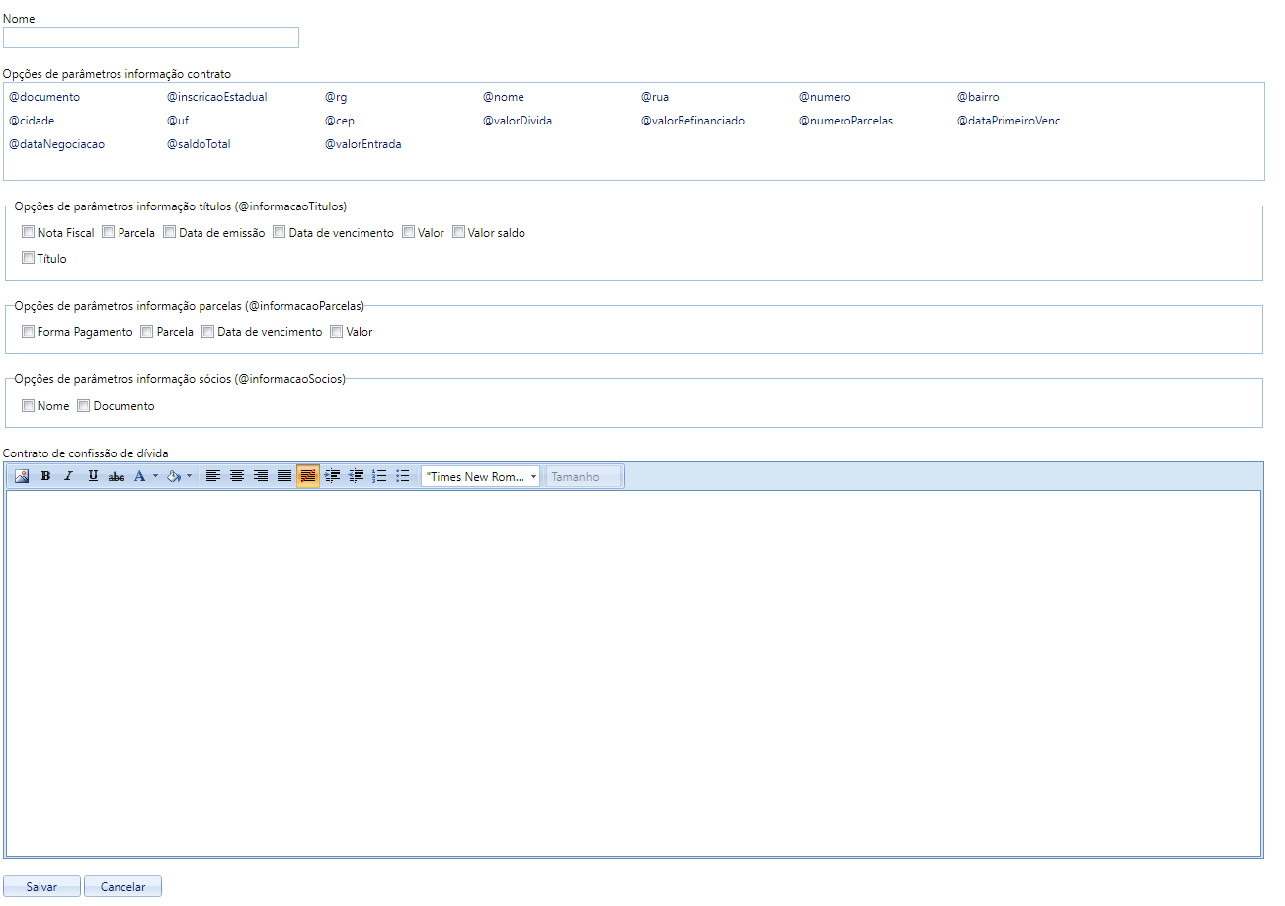Click the Cancelar button
The width and height of the screenshot is (1285, 906).
click(x=122, y=886)
